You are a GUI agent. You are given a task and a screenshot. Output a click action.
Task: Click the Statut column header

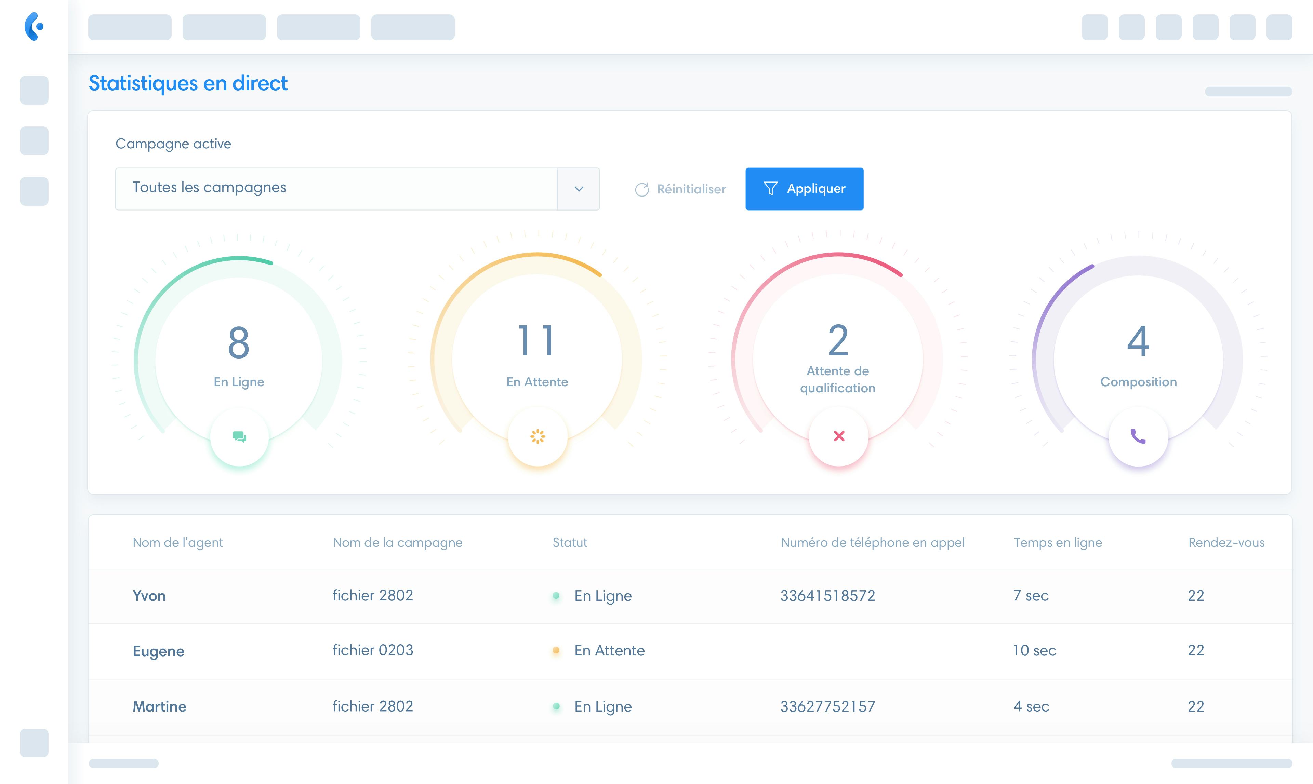point(570,543)
